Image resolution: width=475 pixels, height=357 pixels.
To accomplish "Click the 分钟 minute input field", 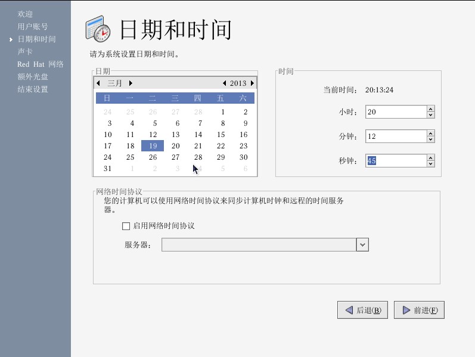I will click(x=396, y=136).
